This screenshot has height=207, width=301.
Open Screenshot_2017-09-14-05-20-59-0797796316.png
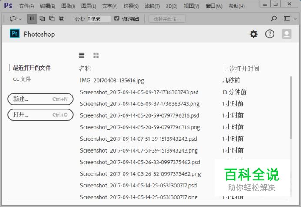click(x=140, y=127)
